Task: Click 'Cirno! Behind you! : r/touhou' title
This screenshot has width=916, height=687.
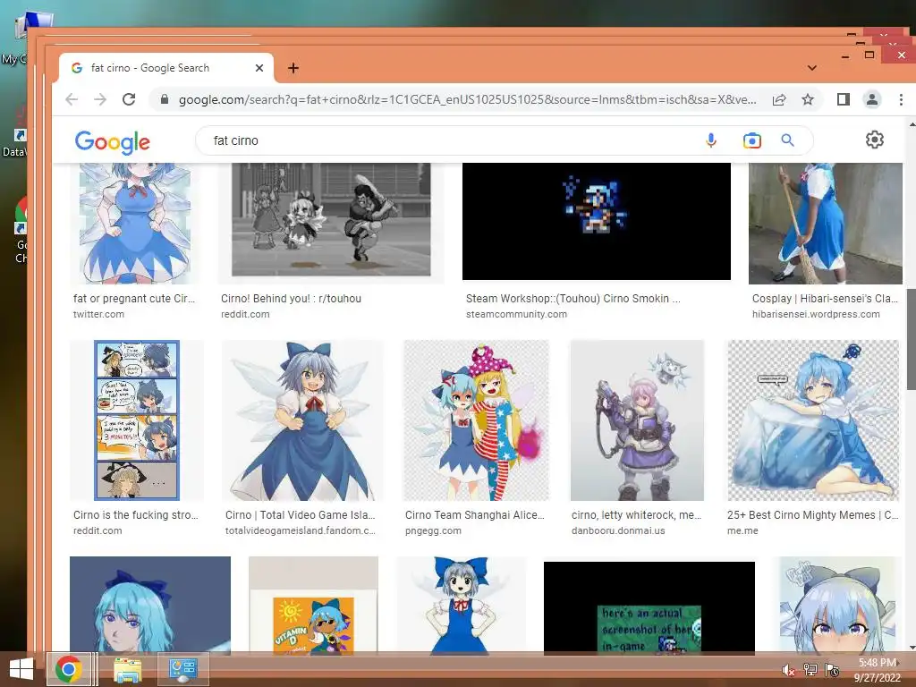Action: (x=291, y=299)
